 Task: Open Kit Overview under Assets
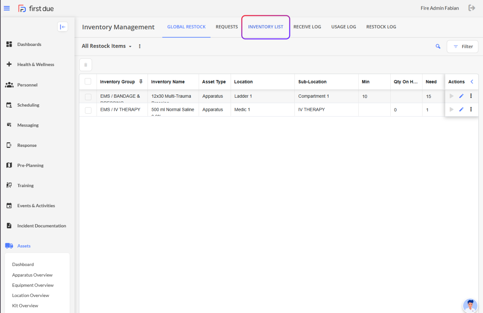click(25, 306)
